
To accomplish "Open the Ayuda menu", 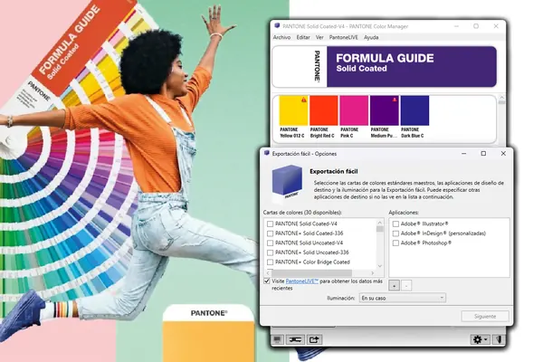I will click(371, 37).
